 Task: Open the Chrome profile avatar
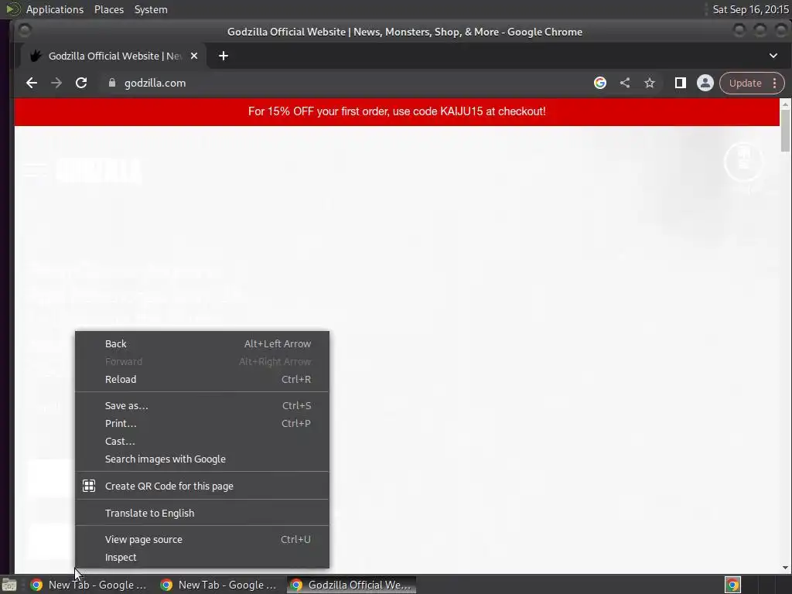(x=705, y=83)
